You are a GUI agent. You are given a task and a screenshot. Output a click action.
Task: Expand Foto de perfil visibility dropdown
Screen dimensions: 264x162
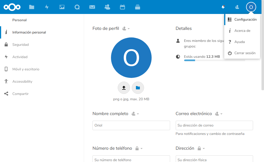(126, 29)
